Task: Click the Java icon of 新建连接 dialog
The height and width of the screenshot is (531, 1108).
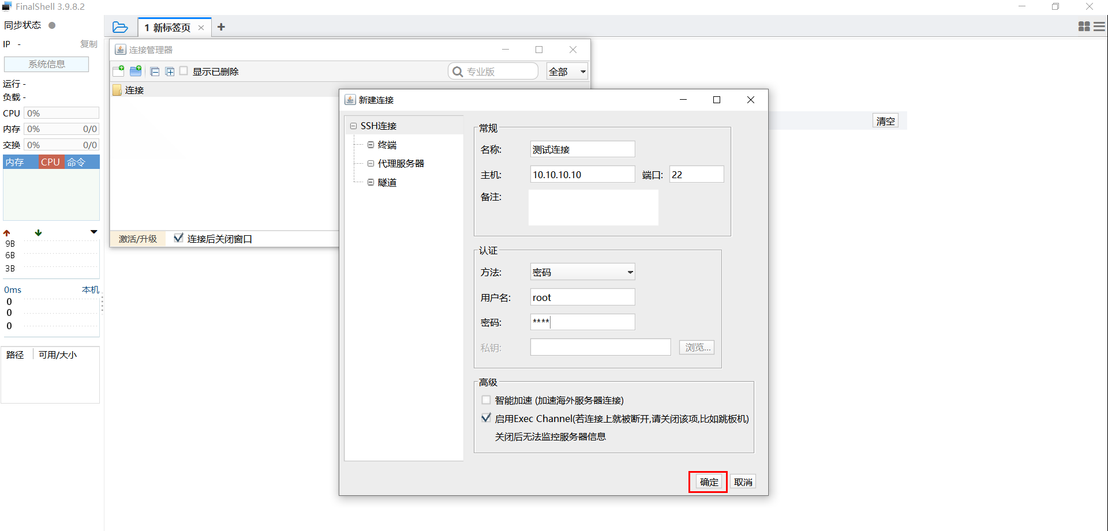Action: pyautogui.click(x=350, y=100)
